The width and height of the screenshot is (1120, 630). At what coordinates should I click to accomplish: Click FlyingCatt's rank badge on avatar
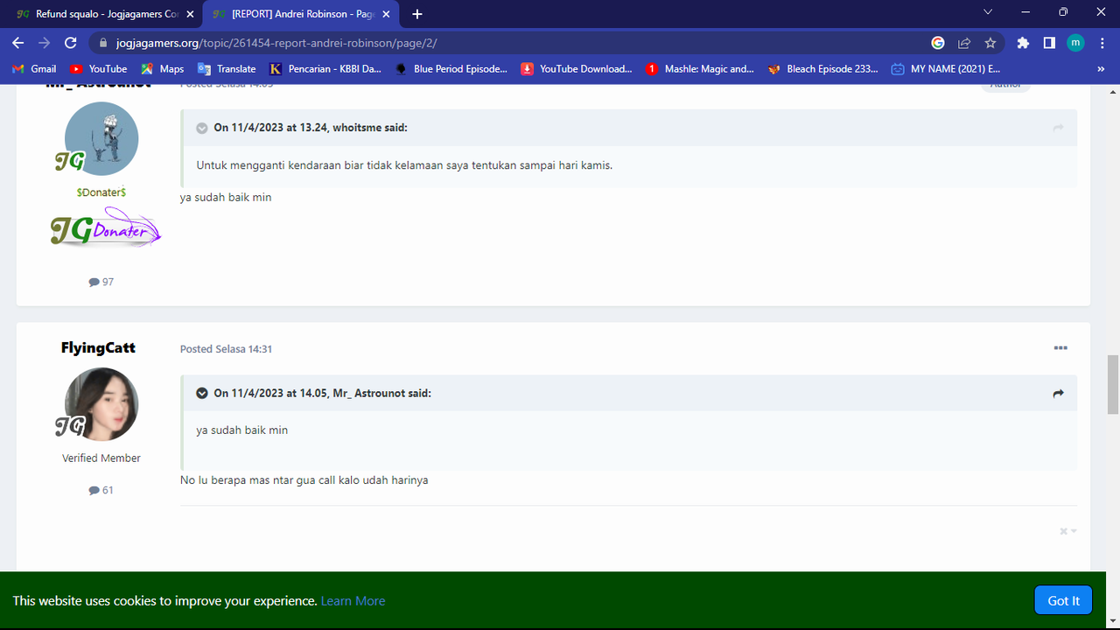coord(69,426)
